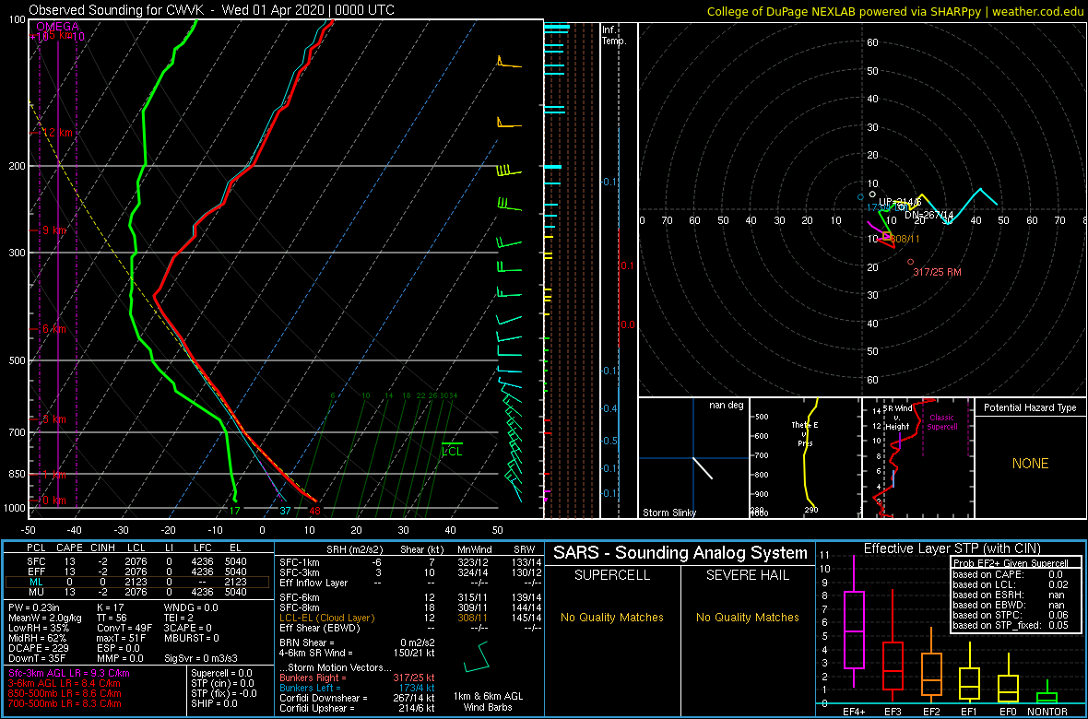Select 'LCL-EL (Cloud Layer)' orange row
The width and height of the screenshot is (1088, 719).
click(x=410, y=617)
